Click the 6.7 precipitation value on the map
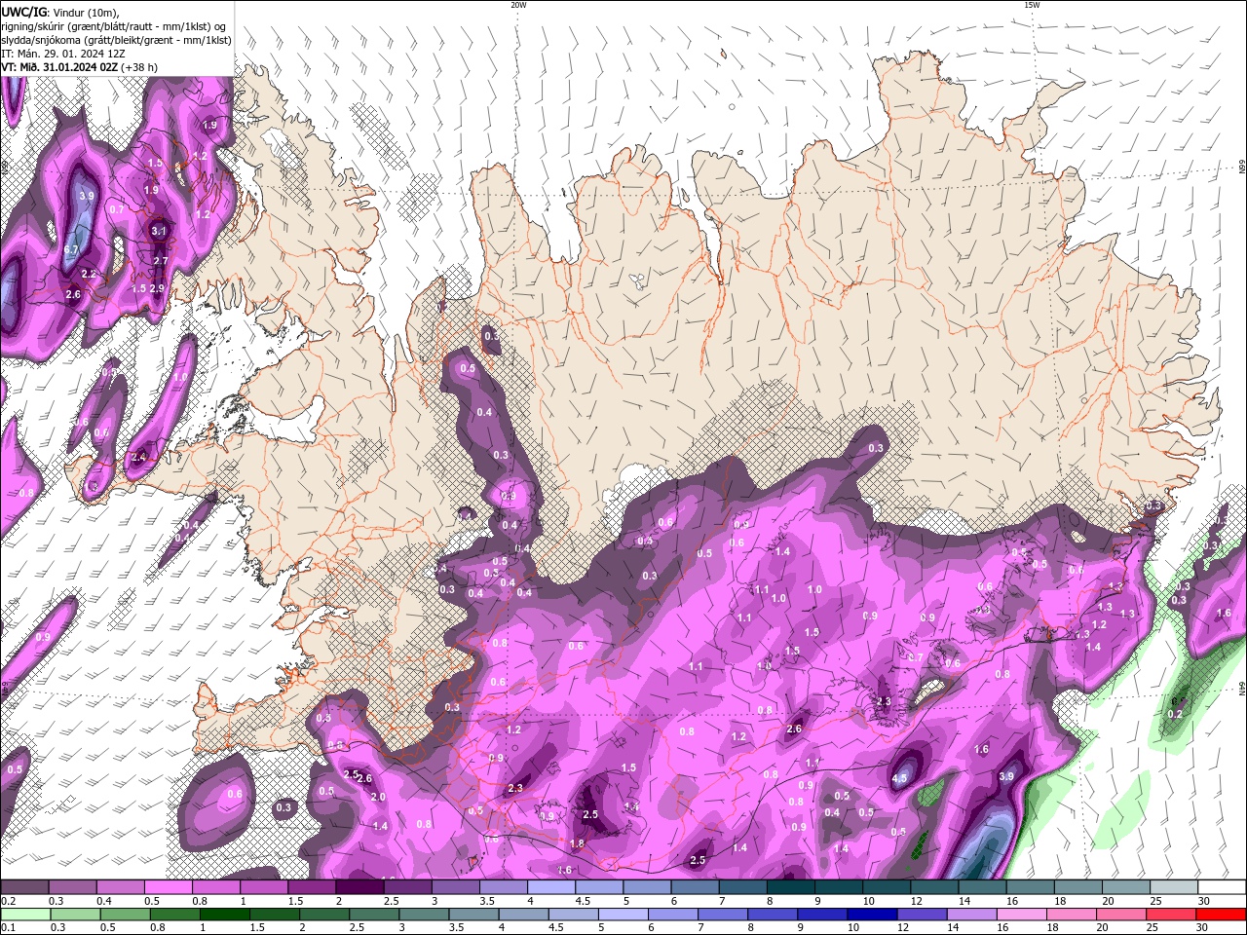Viewport: 1247px width, 935px height. tap(71, 250)
